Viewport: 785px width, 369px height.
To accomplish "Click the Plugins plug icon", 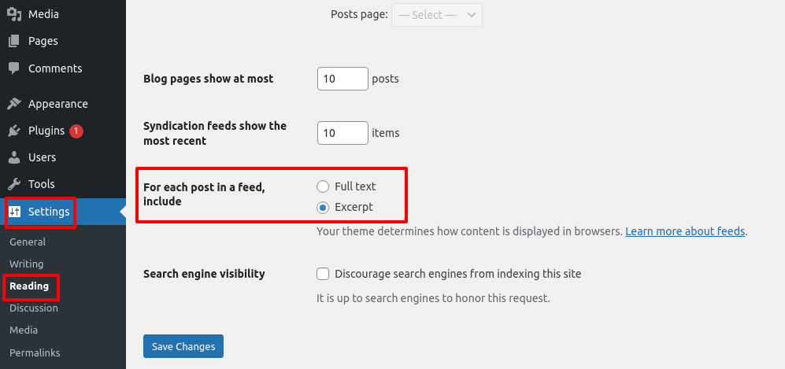I will pos(14,131).
